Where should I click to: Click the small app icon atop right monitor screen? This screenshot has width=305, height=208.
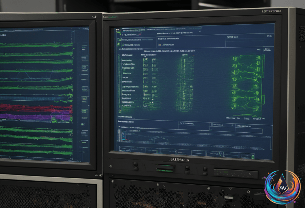[x=118, y=30]
